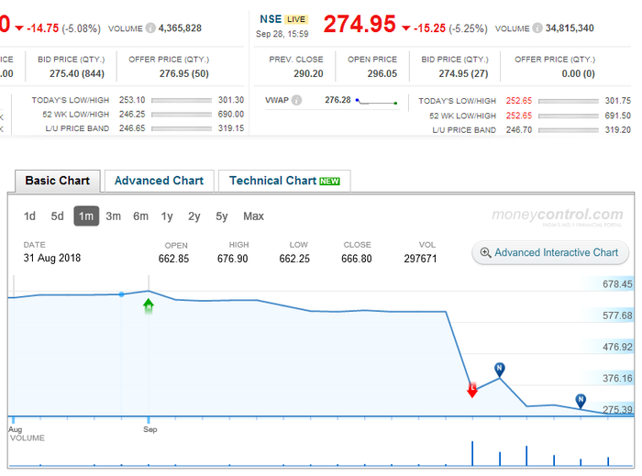
Task: Switch to the Advanced Chart tab
Action: 160,181
